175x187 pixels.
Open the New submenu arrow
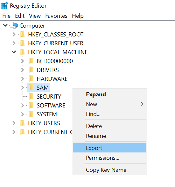point(142,104)
